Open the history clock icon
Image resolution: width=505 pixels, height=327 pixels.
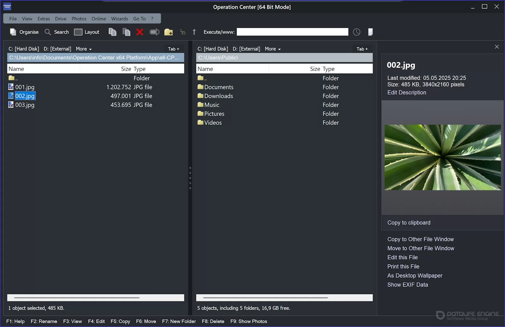click(x=356, y=32)
